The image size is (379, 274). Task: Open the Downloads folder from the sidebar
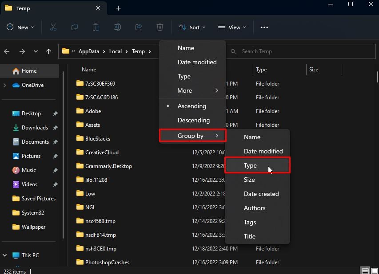(34, 127)
